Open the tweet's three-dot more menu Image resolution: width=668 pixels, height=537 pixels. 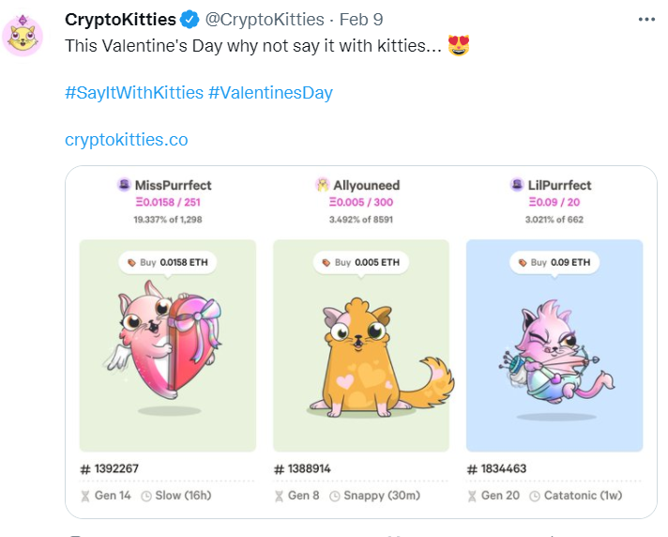tap(646, 19)
